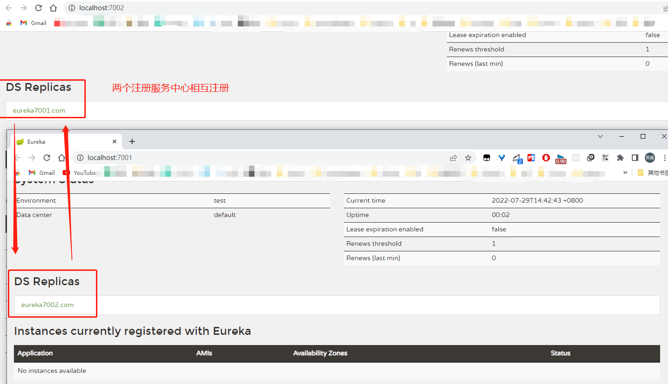Close the Eureka tab
Viewport: 668px width, 384px height.
(115, 141)
